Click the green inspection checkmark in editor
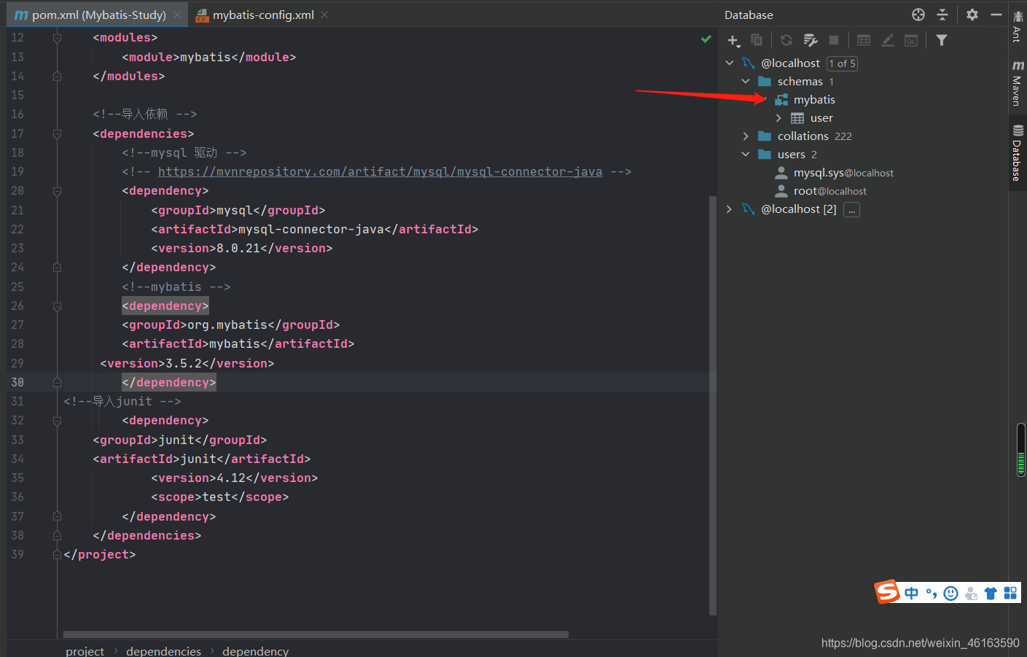The image size is (1027, 657). (x=706, y=39)
